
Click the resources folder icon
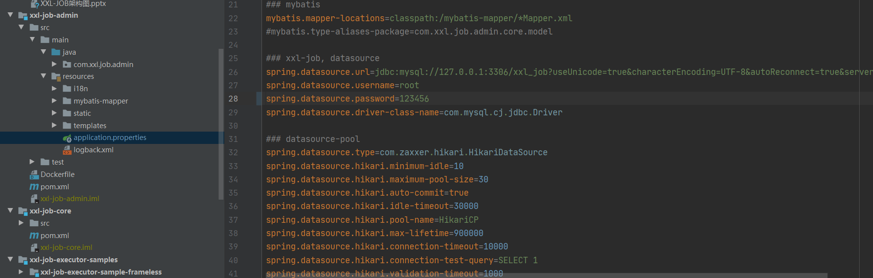pyautogui.click(x=56, y=76)
